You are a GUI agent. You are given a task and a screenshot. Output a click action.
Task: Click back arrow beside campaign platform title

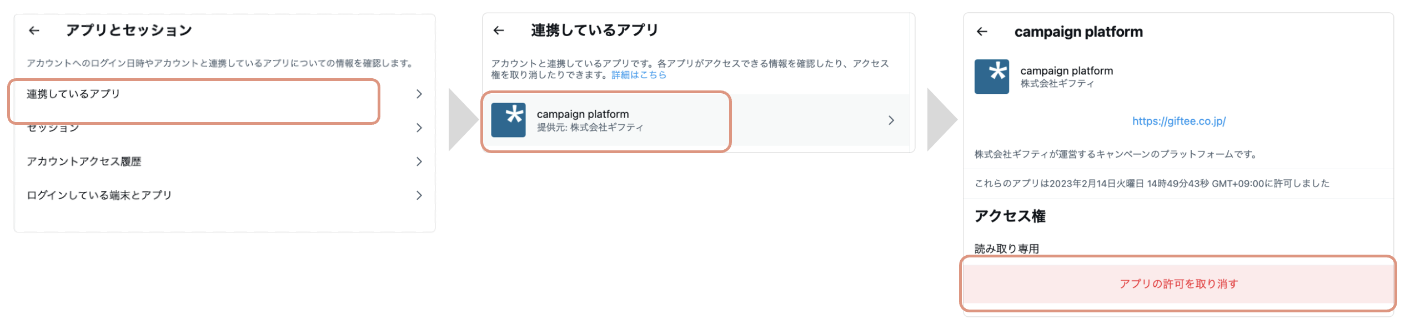(x=982, y=32)
